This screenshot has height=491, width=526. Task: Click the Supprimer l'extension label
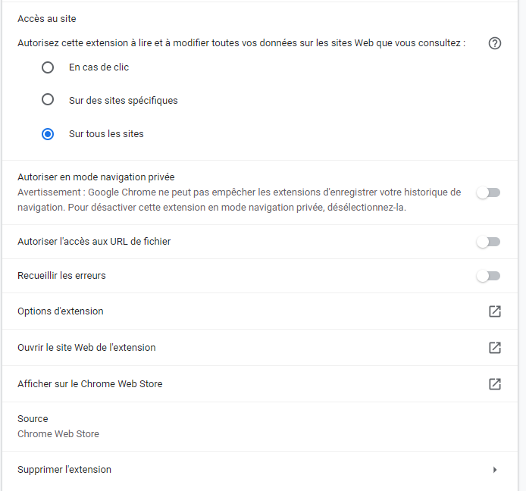tap(64, 470)
